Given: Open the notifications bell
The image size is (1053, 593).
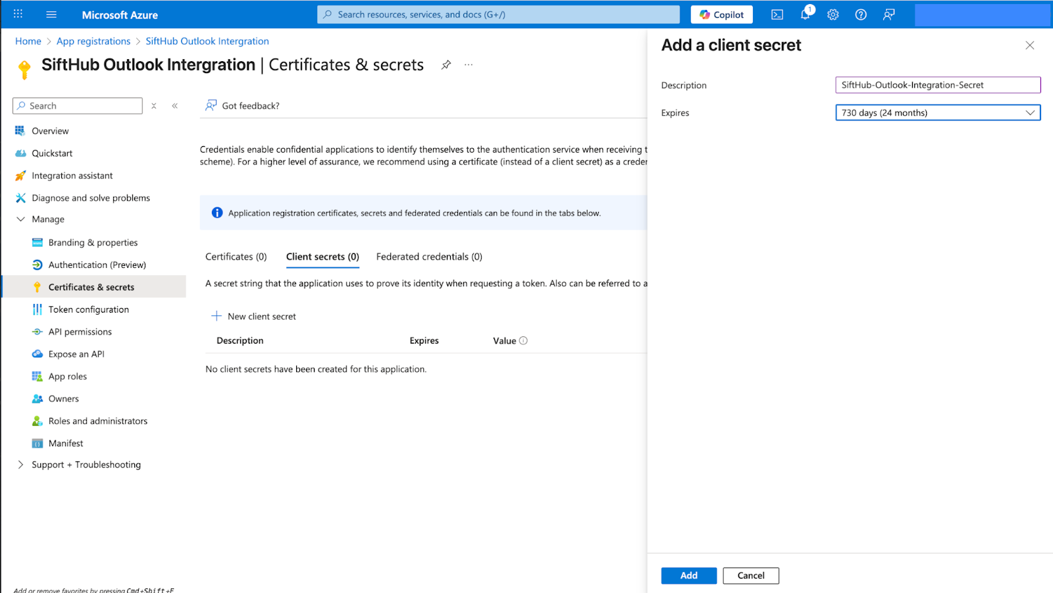Looking at the screenshot, I should tap(805, 14).
